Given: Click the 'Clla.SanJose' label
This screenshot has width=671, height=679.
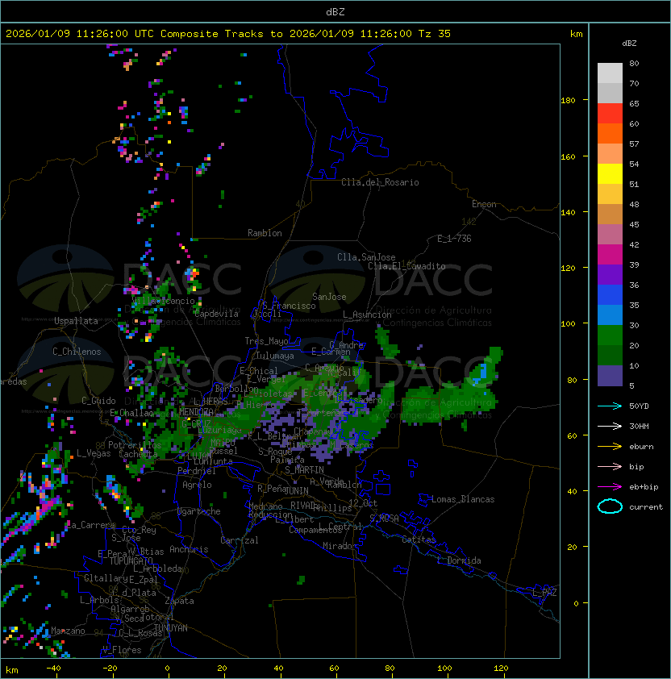Looking at the screenshot, I should (366, 257).
